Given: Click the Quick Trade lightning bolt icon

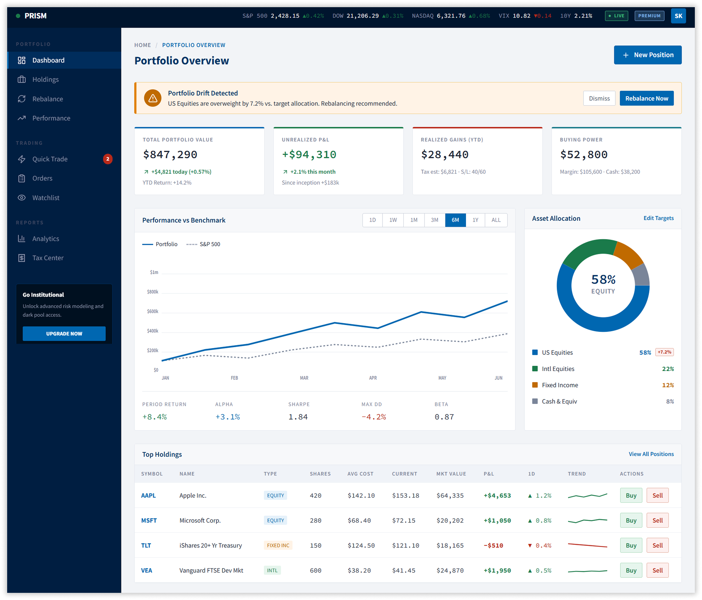Looking at the screenshot, I should pyautogui.click(x=21, y=159).
